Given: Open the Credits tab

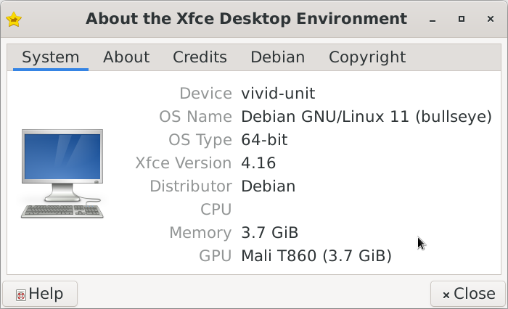Looking at the screenshot, I should click(200, 57).
